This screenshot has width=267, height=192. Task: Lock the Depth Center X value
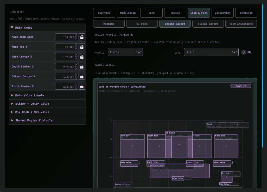[x=82, y=66]
